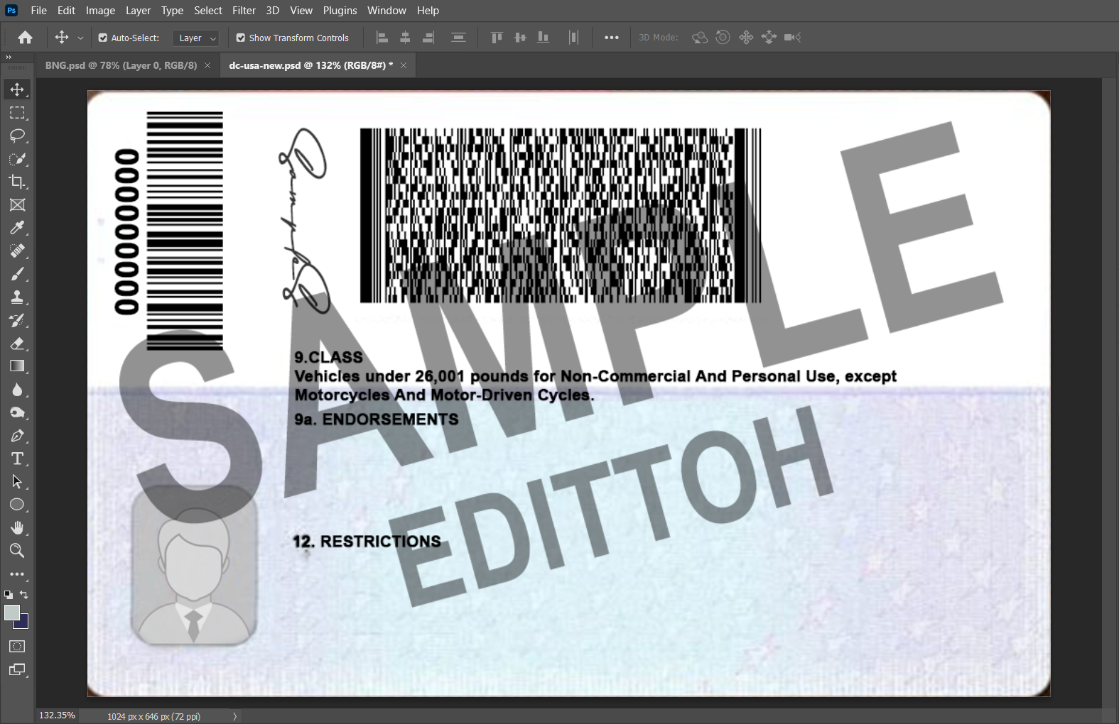Open the Edit Toolbar ellipsis
This screenshot has height=724, width=1119.
[x=17, y=574]
